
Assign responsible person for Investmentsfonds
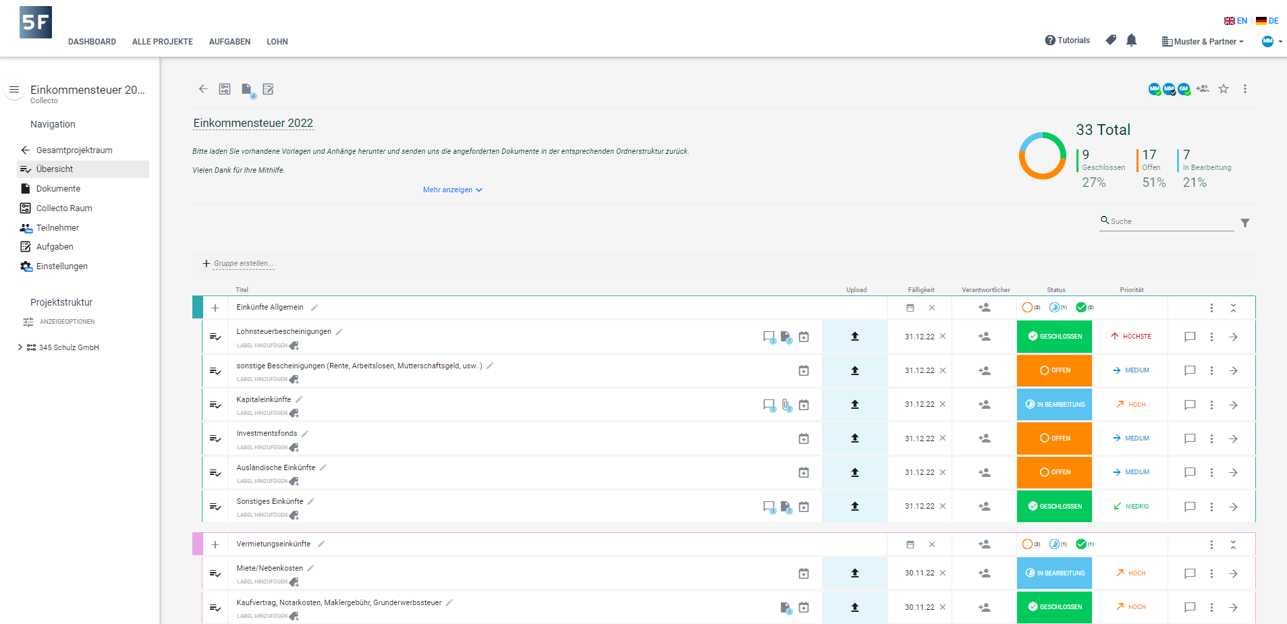point(985,438)
